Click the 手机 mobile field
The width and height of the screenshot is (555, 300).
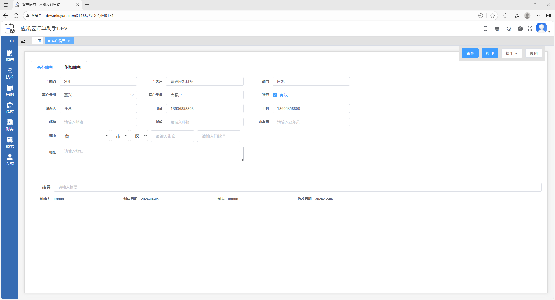click(311, 108)
